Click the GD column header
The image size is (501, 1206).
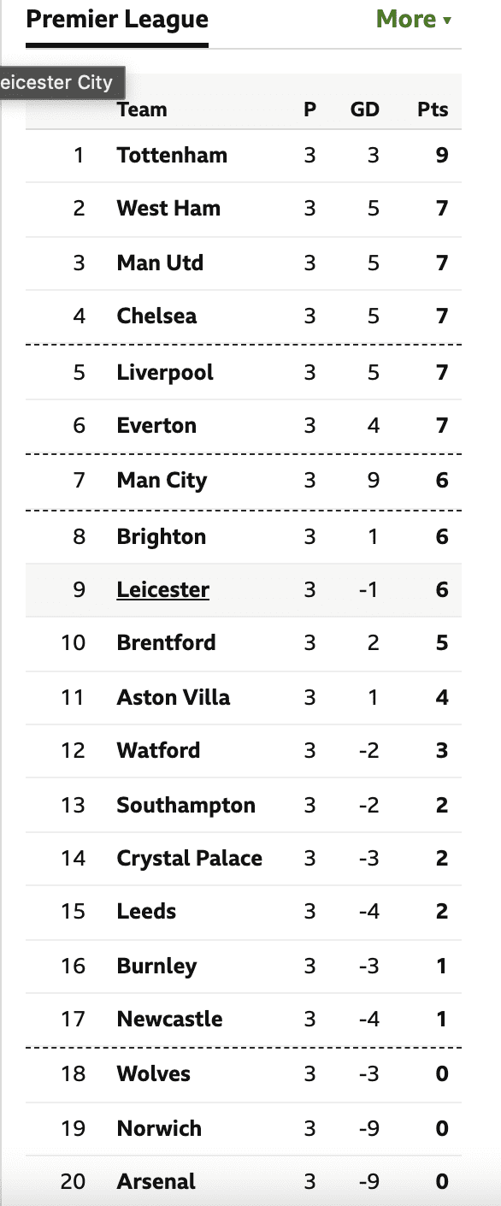click(365, 109)
